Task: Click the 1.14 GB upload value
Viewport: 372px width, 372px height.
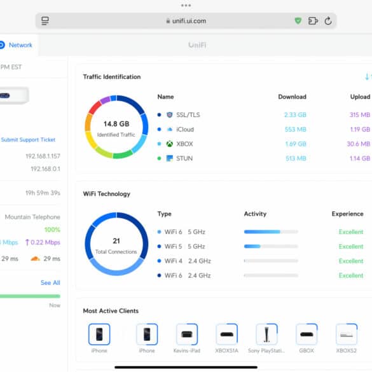Action: [x=360, y=158]
